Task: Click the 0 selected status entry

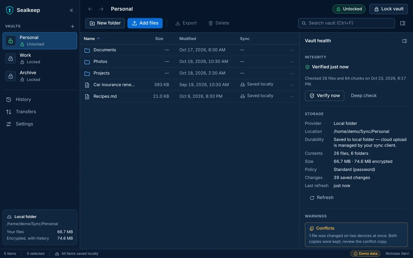Action: click(35, 254)
